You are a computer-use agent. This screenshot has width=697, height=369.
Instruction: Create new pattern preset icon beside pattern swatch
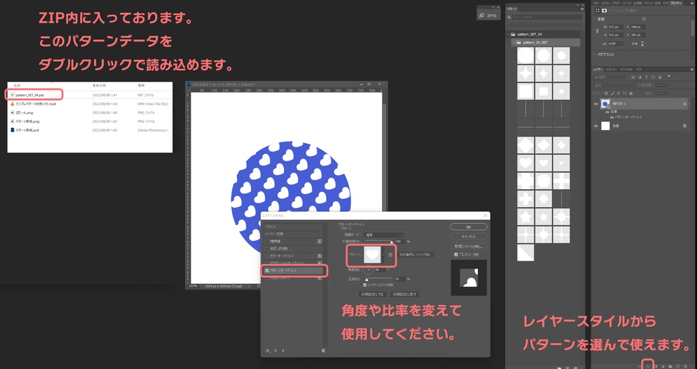pos(390,255)
